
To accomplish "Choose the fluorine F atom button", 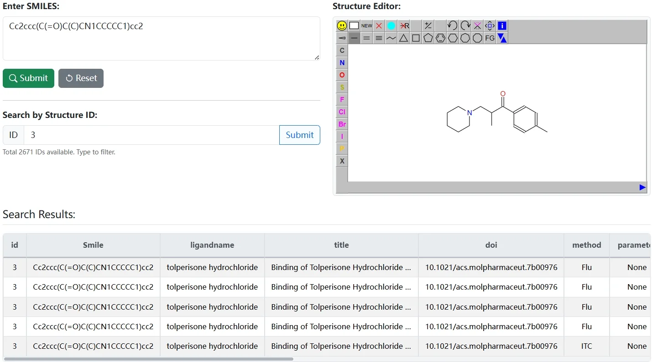I will [342, 100].
